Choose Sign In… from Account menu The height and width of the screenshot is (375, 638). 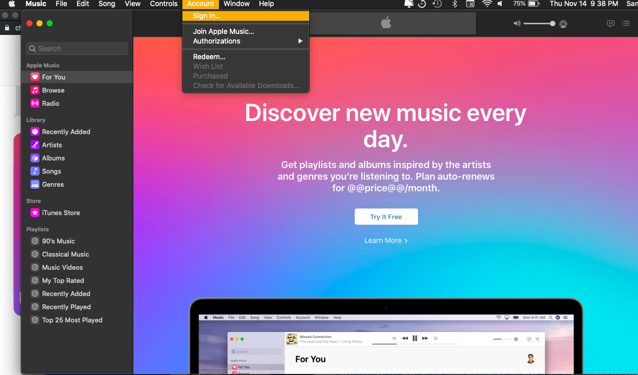246,16
